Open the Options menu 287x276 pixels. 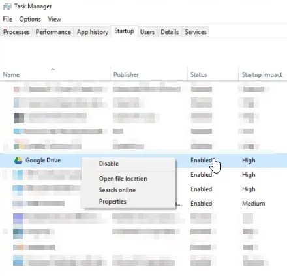click(x=30, y=19)
